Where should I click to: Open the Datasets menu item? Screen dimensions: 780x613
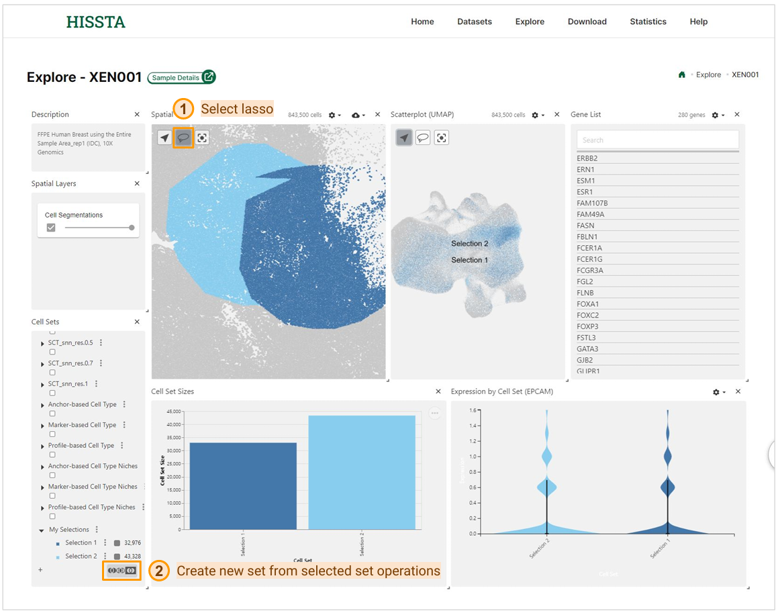(475, 21)
